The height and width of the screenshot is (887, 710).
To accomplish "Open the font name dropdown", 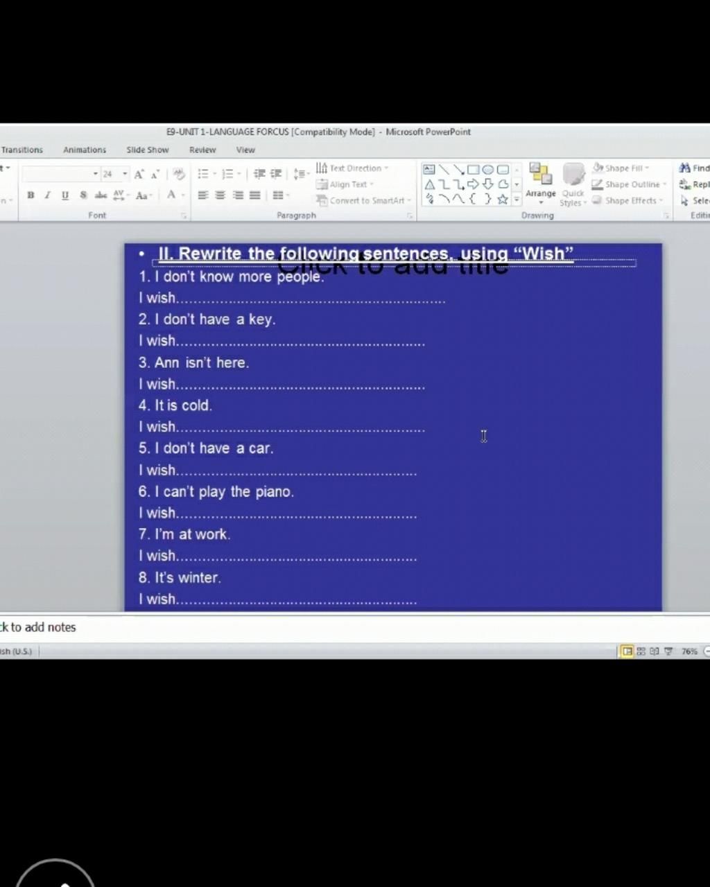I will coord(96,174).
